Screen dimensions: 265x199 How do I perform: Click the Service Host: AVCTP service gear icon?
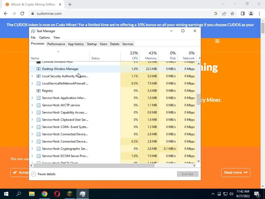click(x=39, y=105)
